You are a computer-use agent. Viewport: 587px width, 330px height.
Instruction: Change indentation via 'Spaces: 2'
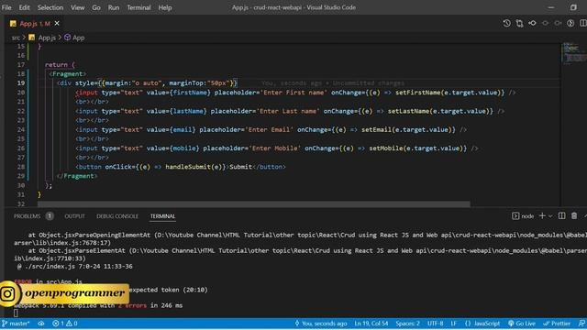(x=407, y=324)
